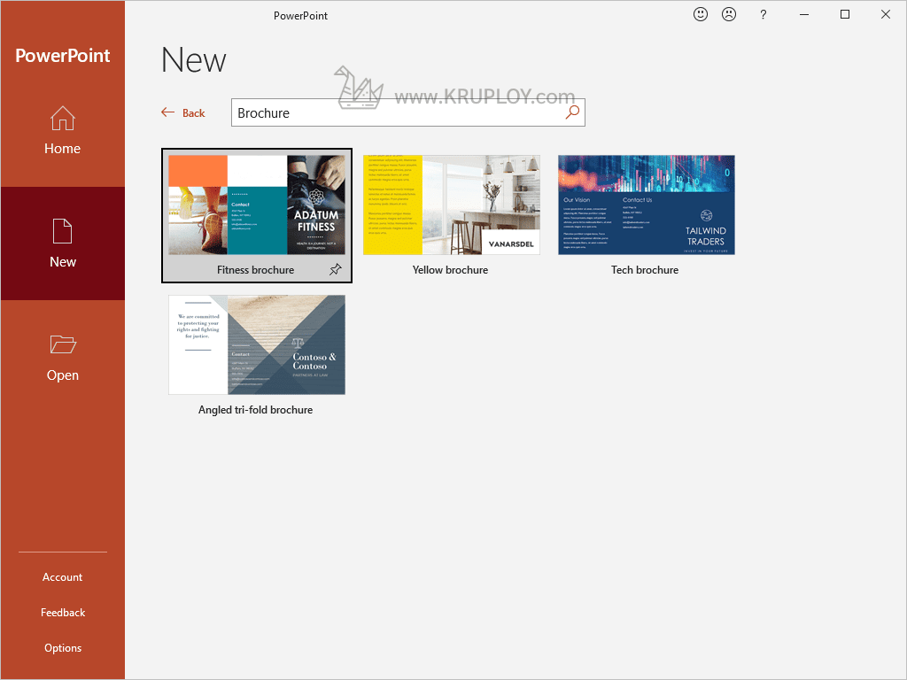Pick the Tech brochure thumbnail
907x680 pixels.
tap(646, 205)
